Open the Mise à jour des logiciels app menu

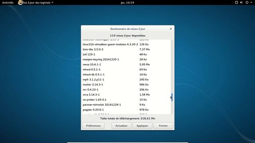click(x=36, y=3)
